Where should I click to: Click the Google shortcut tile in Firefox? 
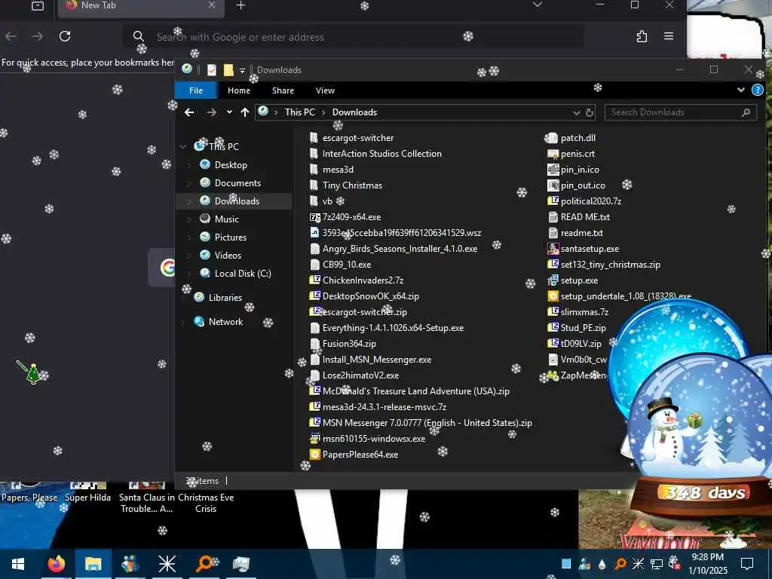[x=163, y=268]
